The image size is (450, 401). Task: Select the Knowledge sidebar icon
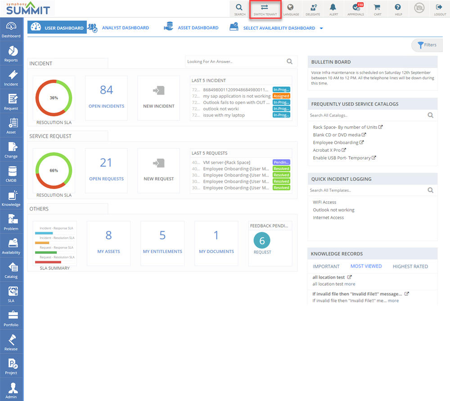click(11, 198)
